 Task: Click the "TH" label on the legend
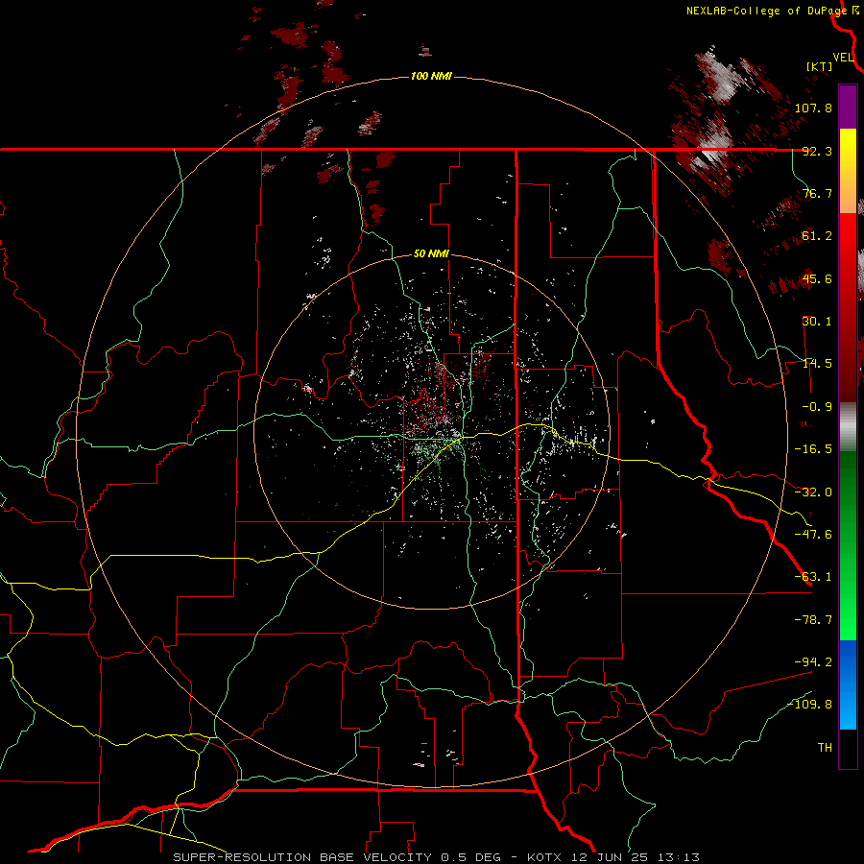(825, 747)
